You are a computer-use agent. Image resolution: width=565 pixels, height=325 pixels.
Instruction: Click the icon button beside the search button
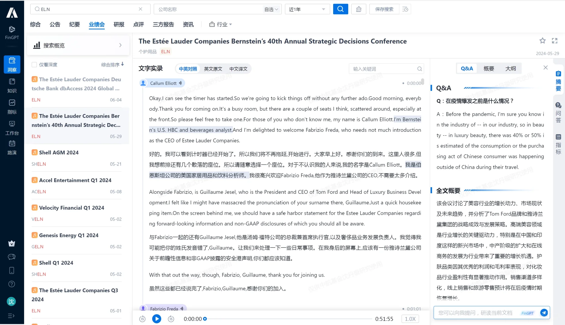coord(359,9)
